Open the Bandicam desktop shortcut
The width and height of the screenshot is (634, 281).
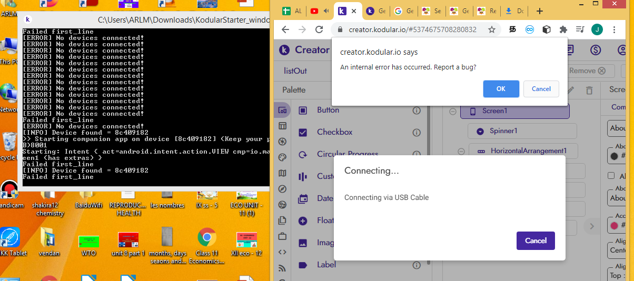(9, 194)
